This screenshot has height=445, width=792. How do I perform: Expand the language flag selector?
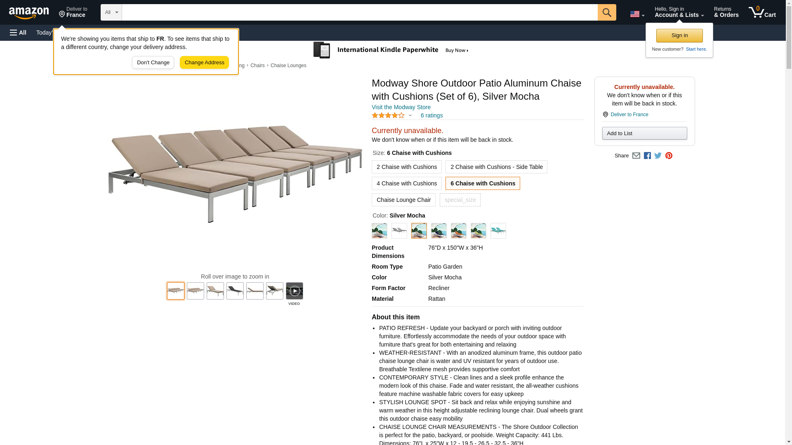[x=637, y=14]
